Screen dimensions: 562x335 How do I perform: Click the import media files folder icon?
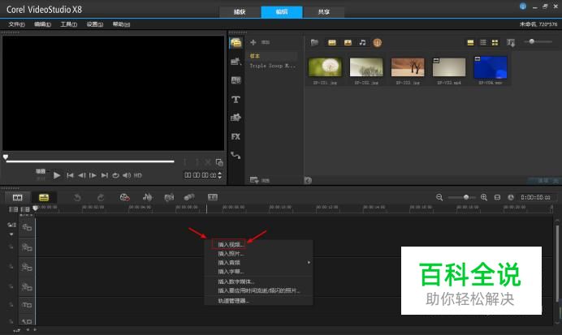pos(314,43)
